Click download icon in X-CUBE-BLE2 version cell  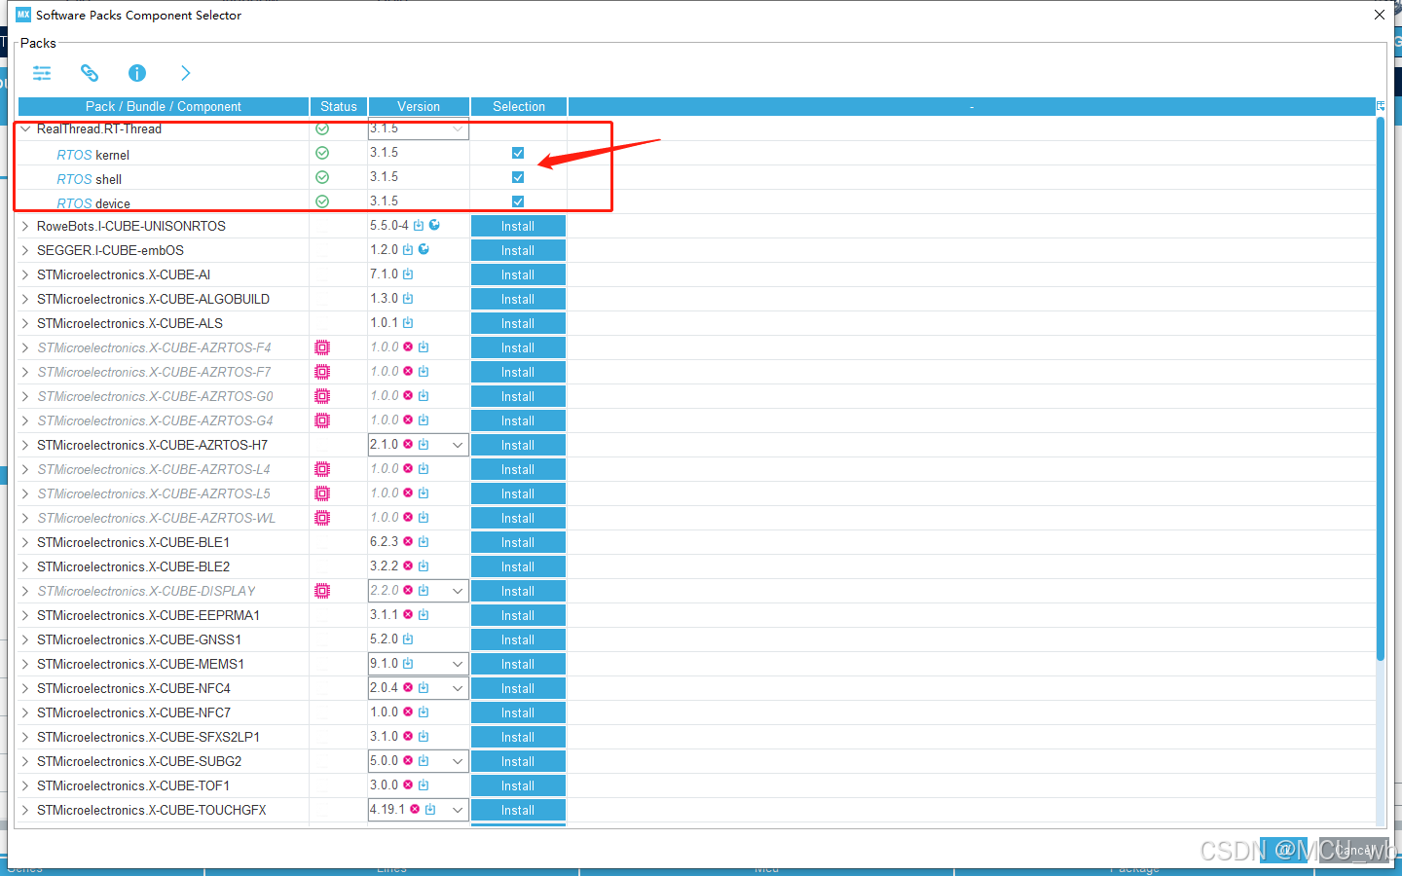coord(424,566)
